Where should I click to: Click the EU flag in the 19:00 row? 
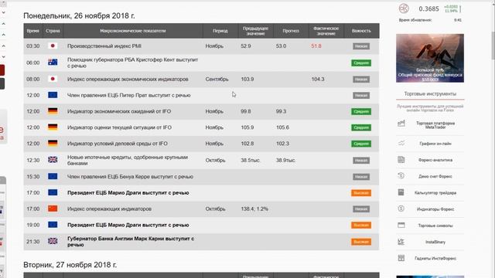pyautogui.click(x=53, y=225)
